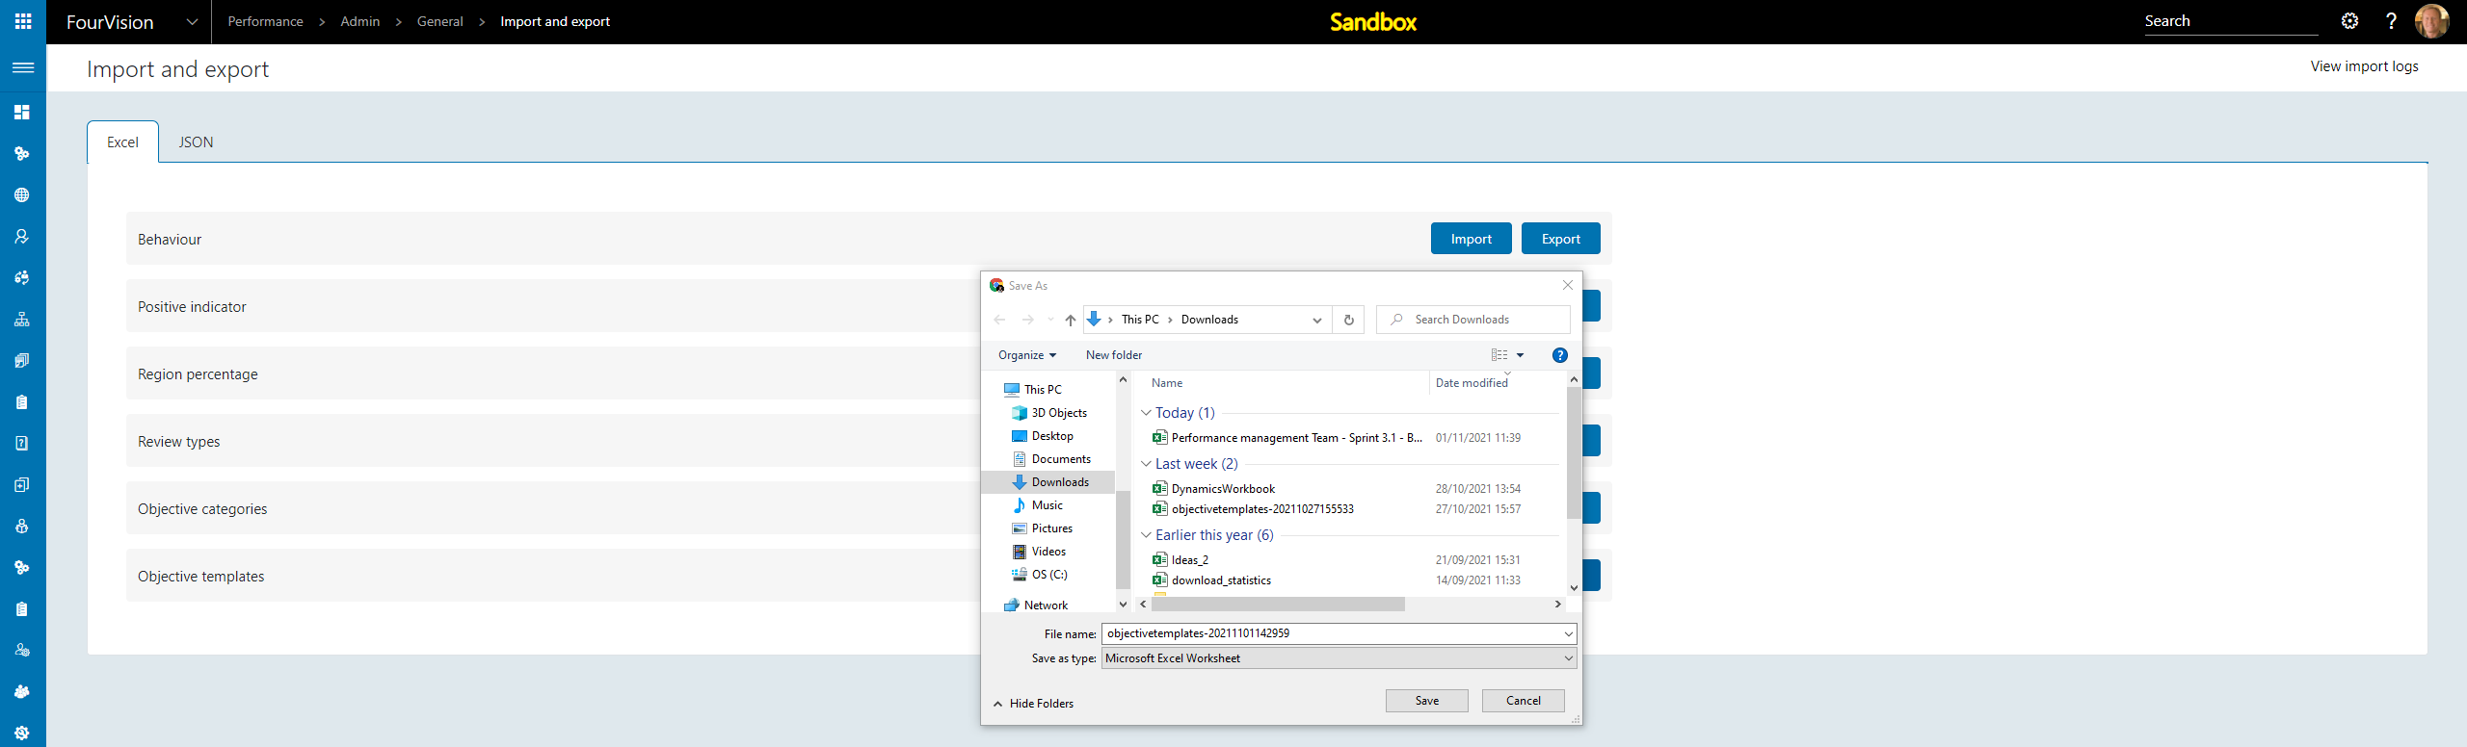Expand the address bar path dropdown
This screenshot has height=747, width=2467.
coord(1317,320)
